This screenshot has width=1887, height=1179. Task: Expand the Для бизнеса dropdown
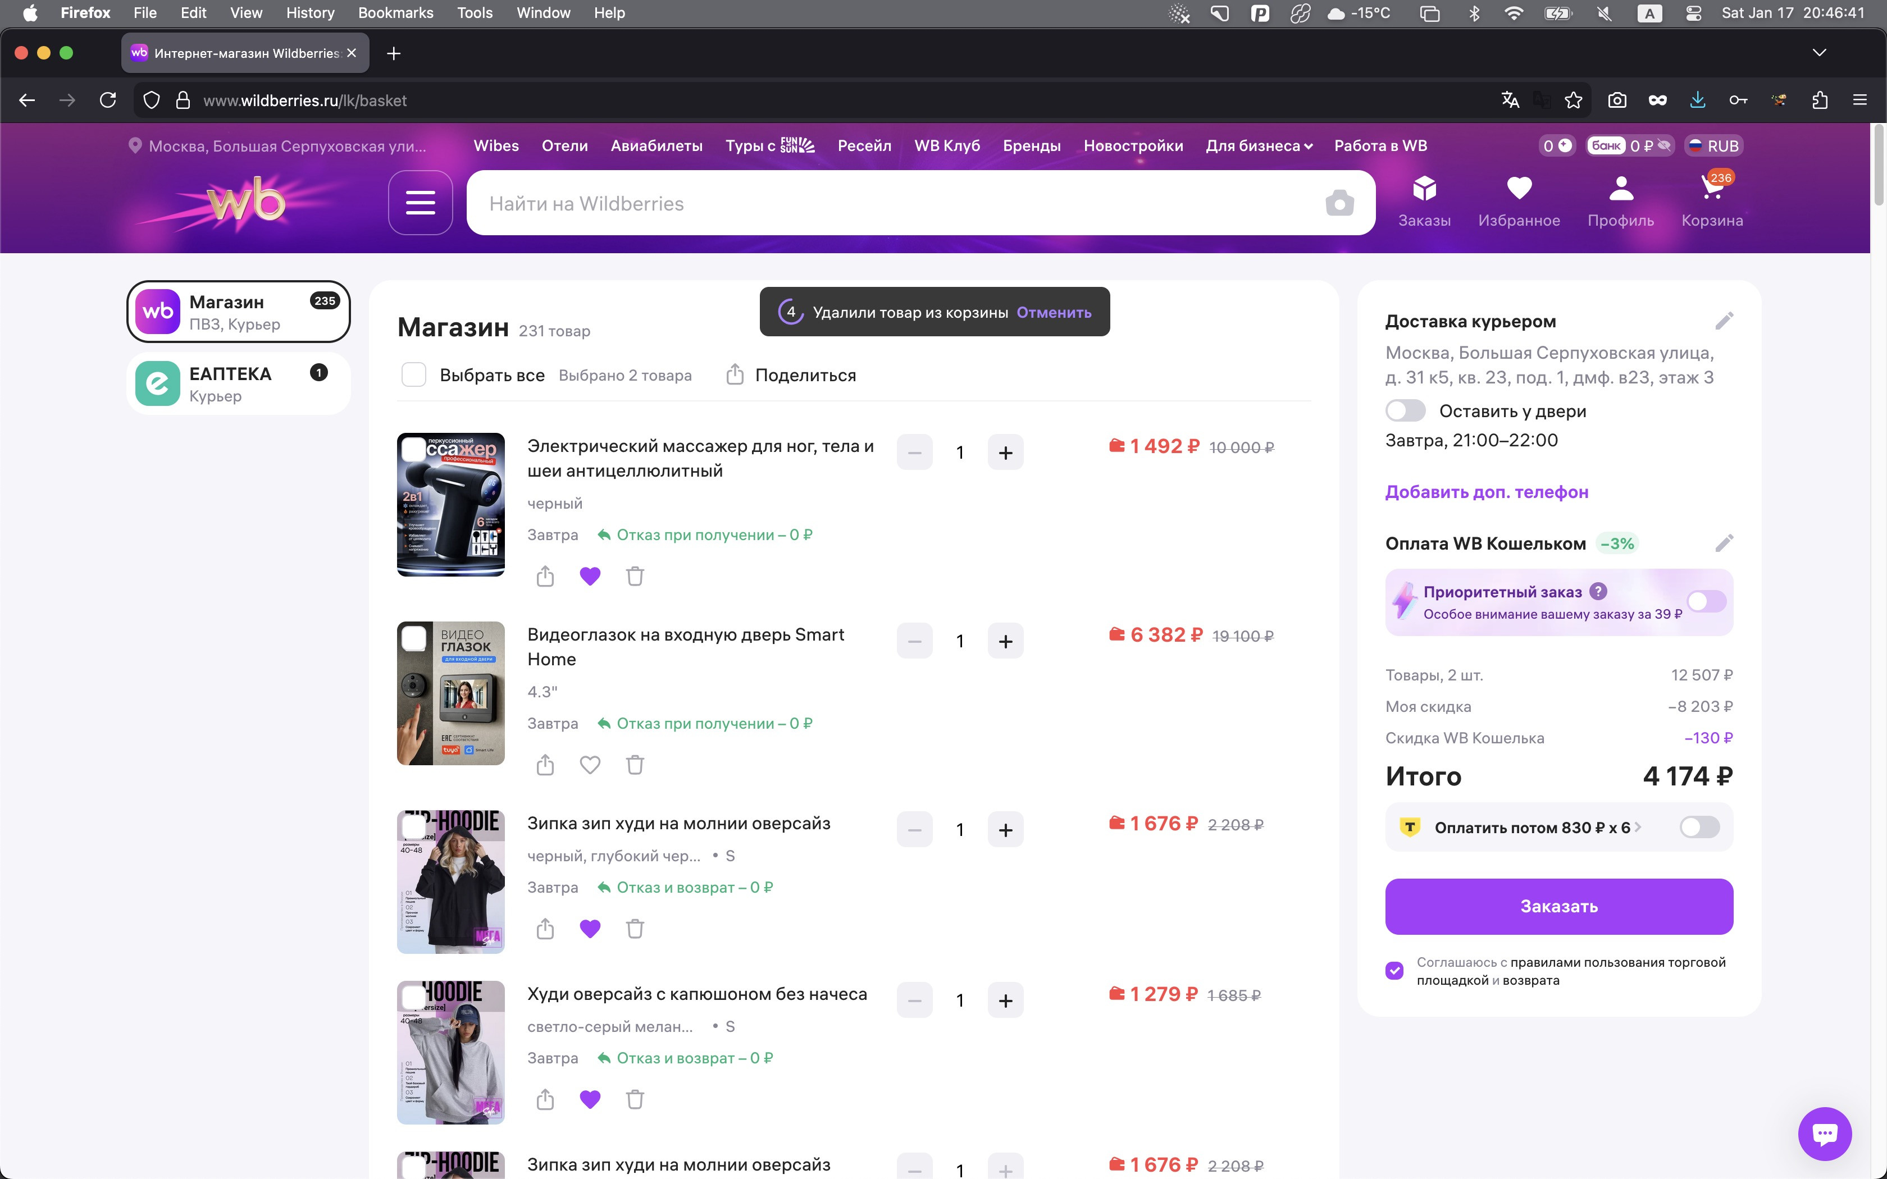pos(1259,146)
